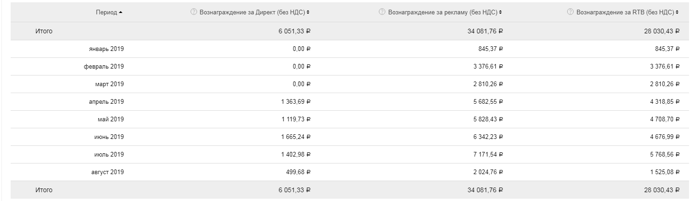The height and width of the screenshot is (201, 690).
Task: Sort table by Период header label
Action: pos(106,12)
